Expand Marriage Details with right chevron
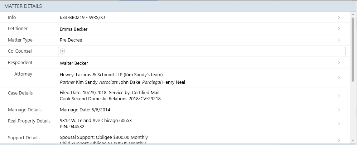Screen dimensions: 357x145 (338, 110)
